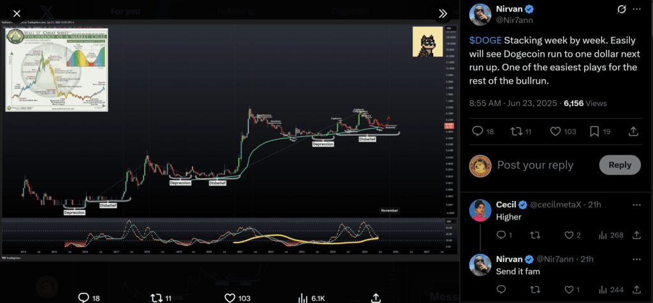Viewport: 653px width, 303px height.
Task: Collapse the side panel with the double-chevron icon
Action: (443, 14)
